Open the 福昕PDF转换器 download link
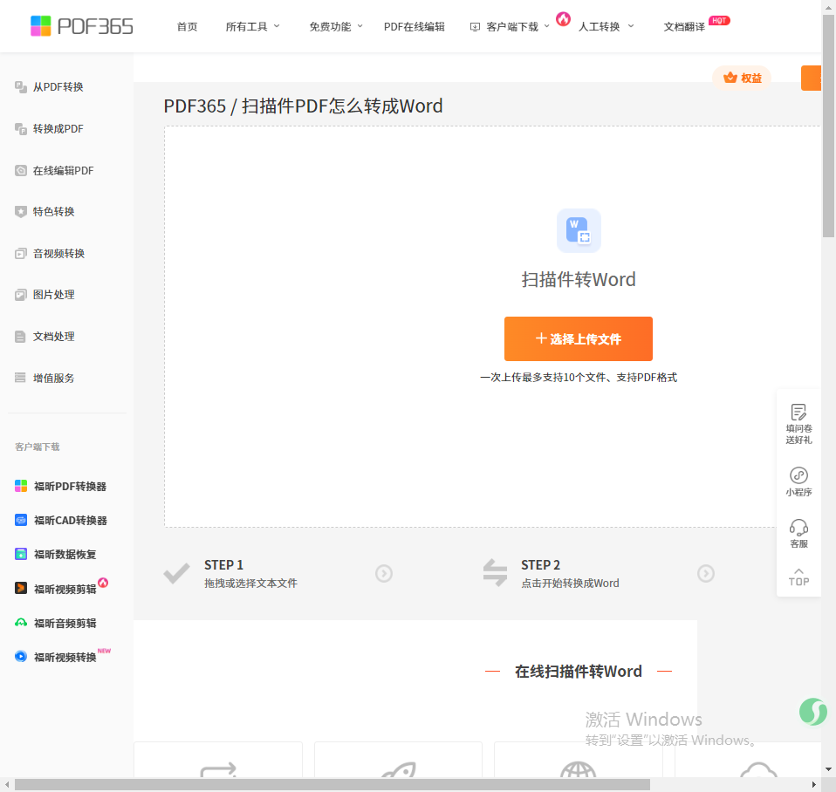 coord(71,486)
